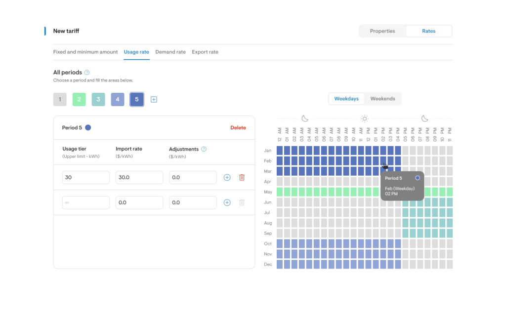Screen dimensions: 506x315
Task: Open the Export rate tab
Action: tap(205, 52)
